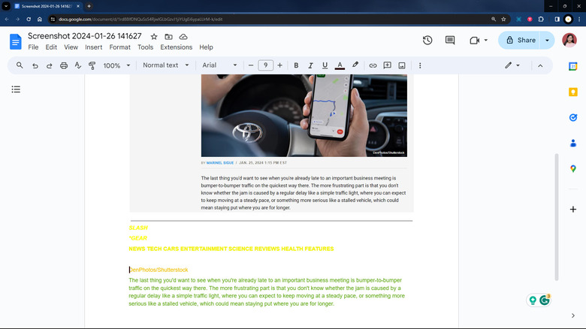
Task: Click the Print icon in toolbar
Action: (63, 65)
